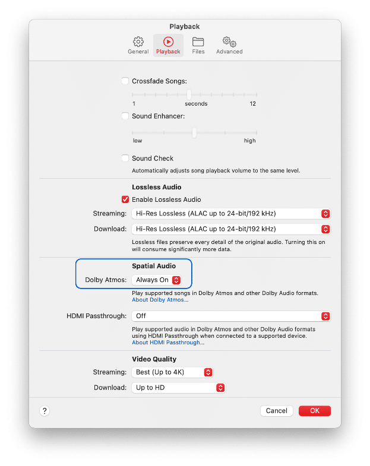Click the Crossfade slider track near 12
The height and width of the screenshot is (466, 370).
pos(256,94)
